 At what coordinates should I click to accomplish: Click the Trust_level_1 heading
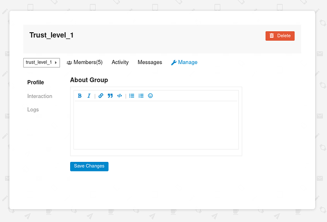[x=52, y=35]
